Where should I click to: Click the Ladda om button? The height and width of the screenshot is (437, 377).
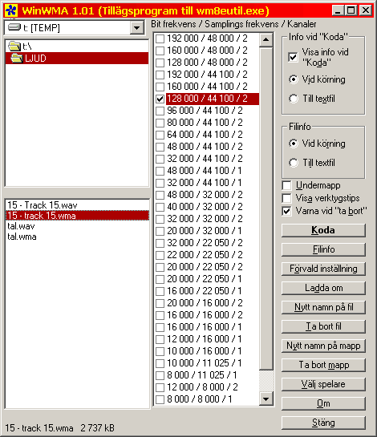pyautogui.click(x=323, y=288)
